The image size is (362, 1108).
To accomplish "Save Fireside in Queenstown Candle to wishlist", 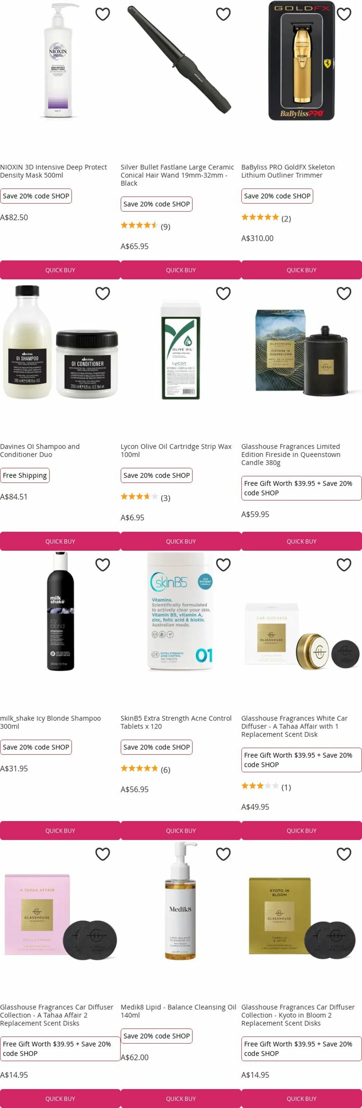I will [344, 293].
